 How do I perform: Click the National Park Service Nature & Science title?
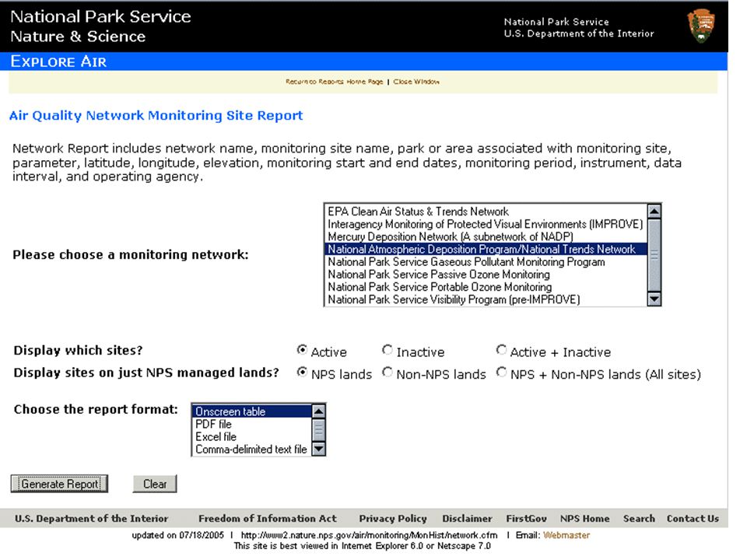click(100, 26)
